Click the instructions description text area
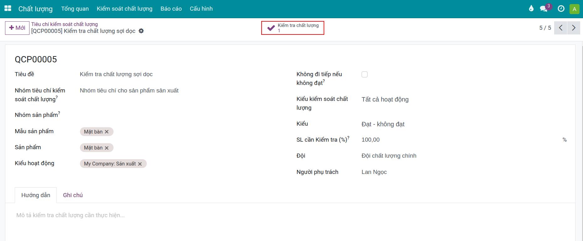This screenshot has width=583, height=241. pos(290,215)
